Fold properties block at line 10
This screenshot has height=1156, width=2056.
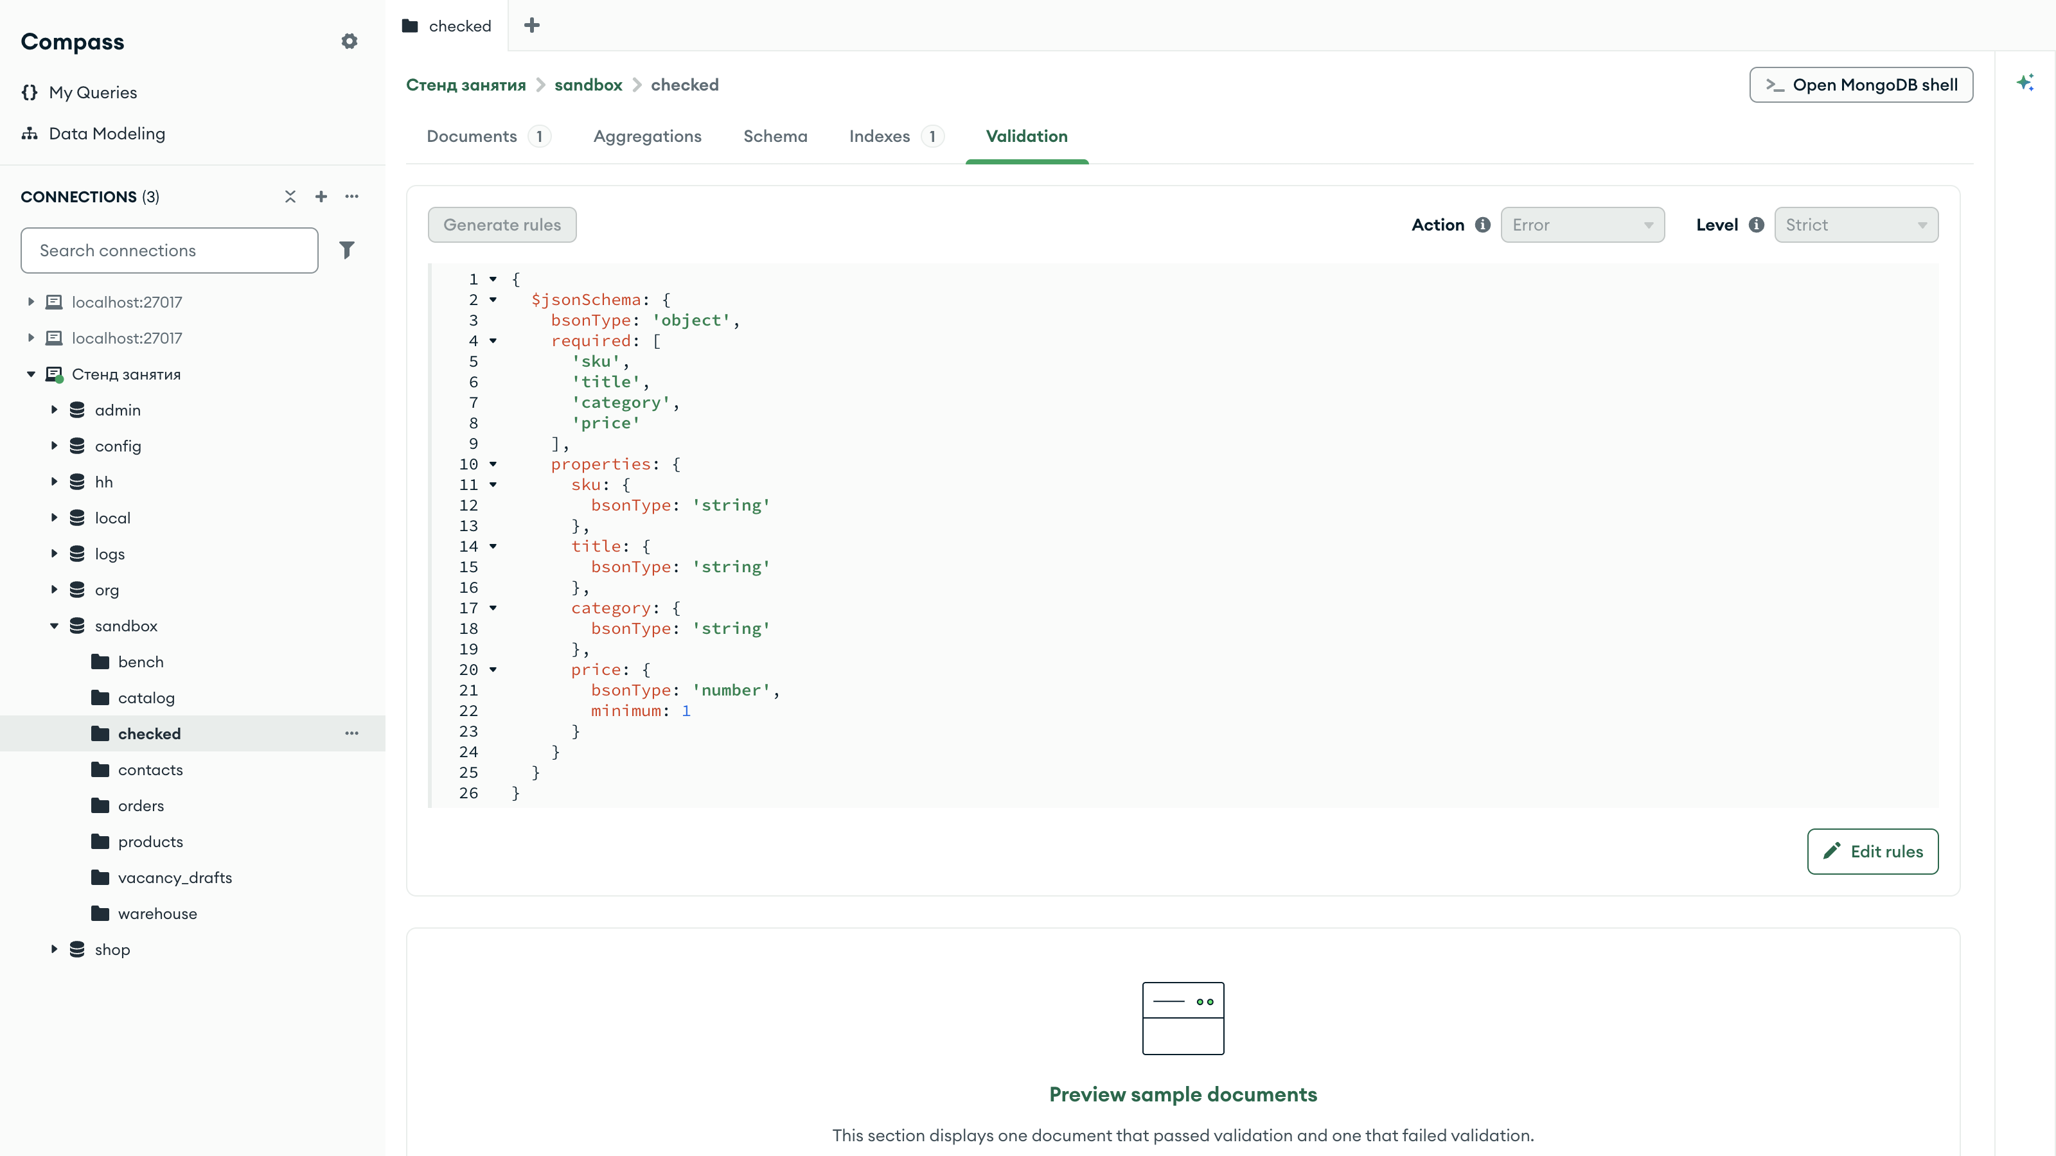tap(493, 464)
